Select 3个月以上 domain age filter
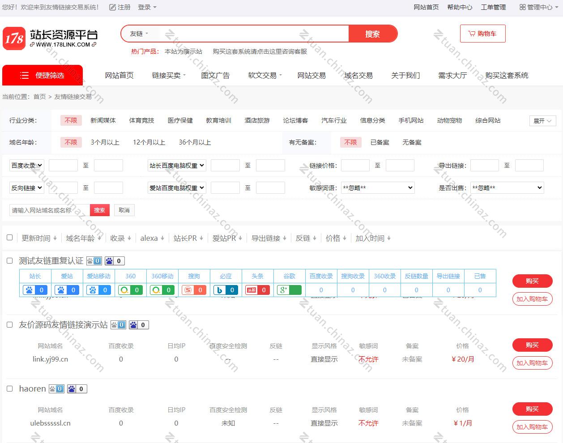This screenshot has width=563, height=443. click(x=105, y=142)
